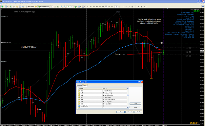Select the horizontal line drawing tool
This screenshot has height=126, width=205.
tap(126, 7)
